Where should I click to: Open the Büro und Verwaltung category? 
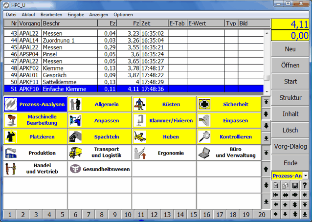[228, 153]
